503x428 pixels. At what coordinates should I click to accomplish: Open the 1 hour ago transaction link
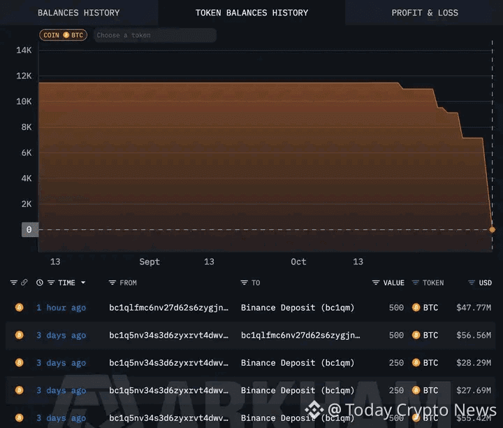(x=61, y=308)
